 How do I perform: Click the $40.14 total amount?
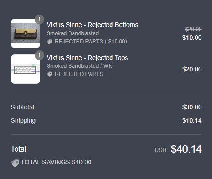click(x=186, y=149)
